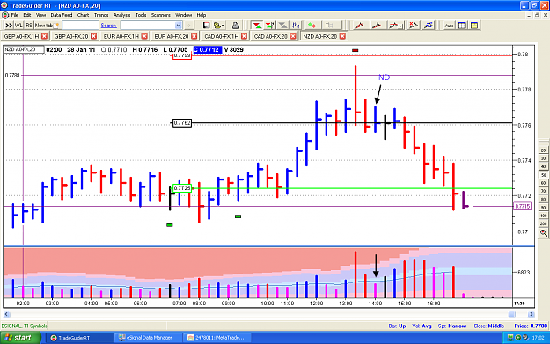Expand the search results combo box

pyautogui.click(x=178, y=26)
